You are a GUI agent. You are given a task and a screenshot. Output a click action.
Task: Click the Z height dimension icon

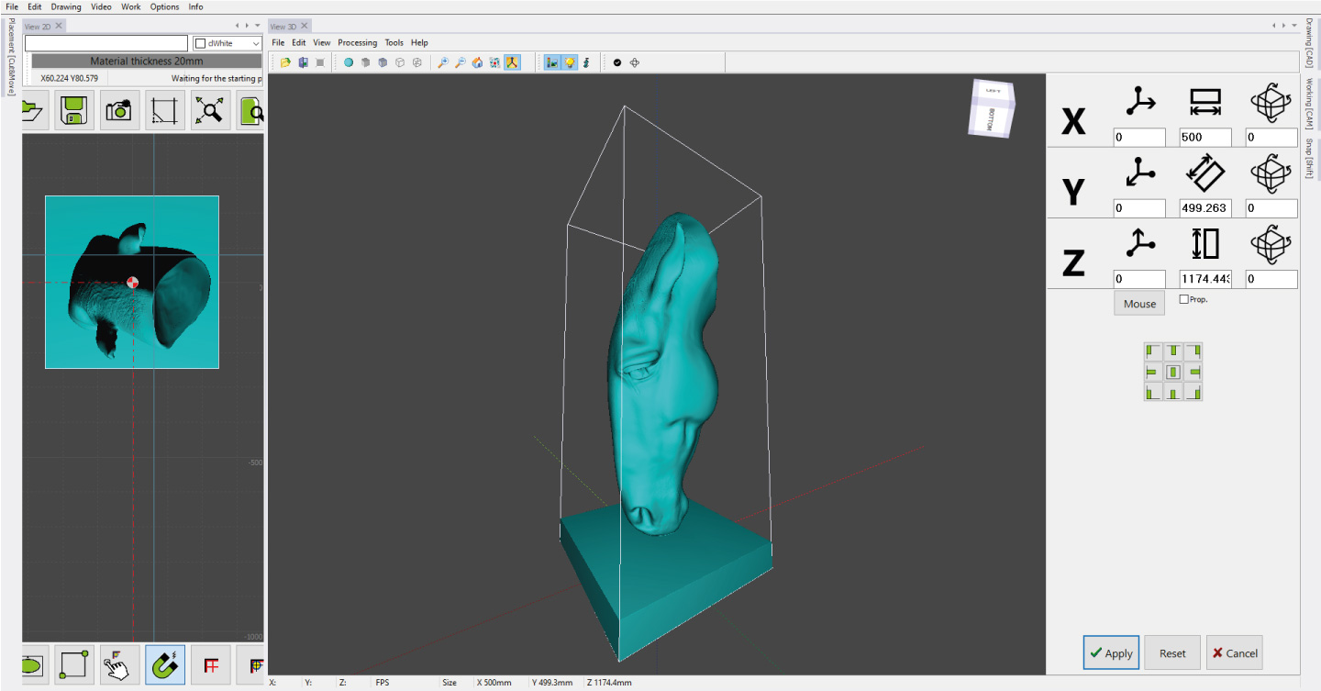point(1205,243)
